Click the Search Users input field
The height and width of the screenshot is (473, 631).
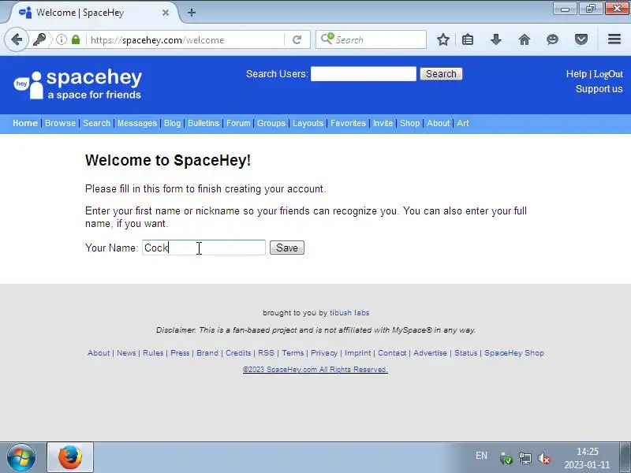[x=364, y=74]
